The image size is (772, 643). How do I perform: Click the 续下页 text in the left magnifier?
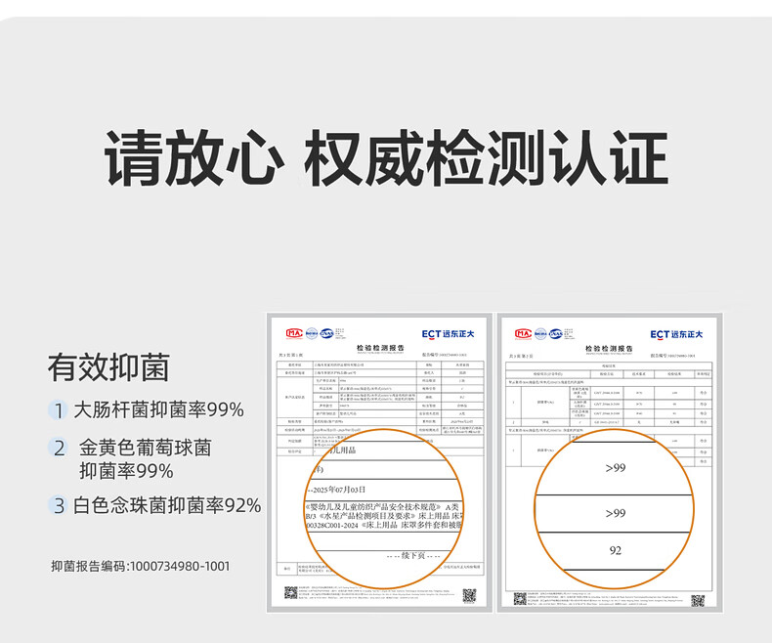tap(413, 555)
